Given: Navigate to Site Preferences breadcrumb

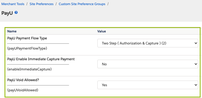Looking at the screenshot, I should [41, 4].
